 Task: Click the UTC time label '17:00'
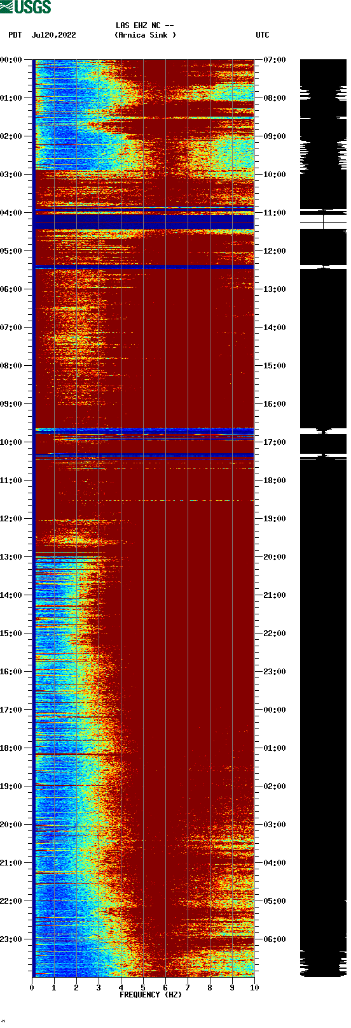275,442
